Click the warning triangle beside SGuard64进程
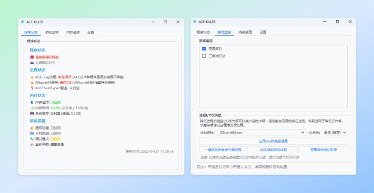Viewport: 374px width, 193px height. 32,83
